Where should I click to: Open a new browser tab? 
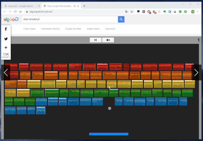coord(84,6)
